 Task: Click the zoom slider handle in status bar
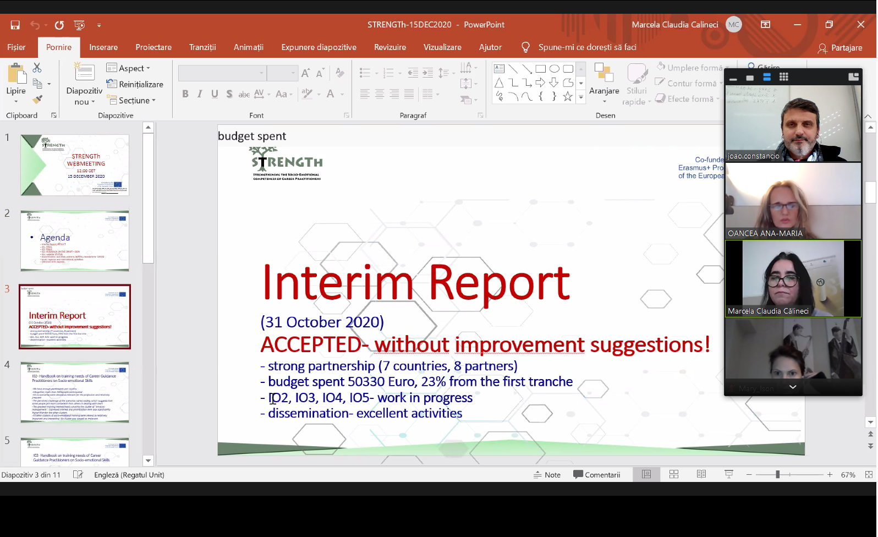[x=777, y=474]
